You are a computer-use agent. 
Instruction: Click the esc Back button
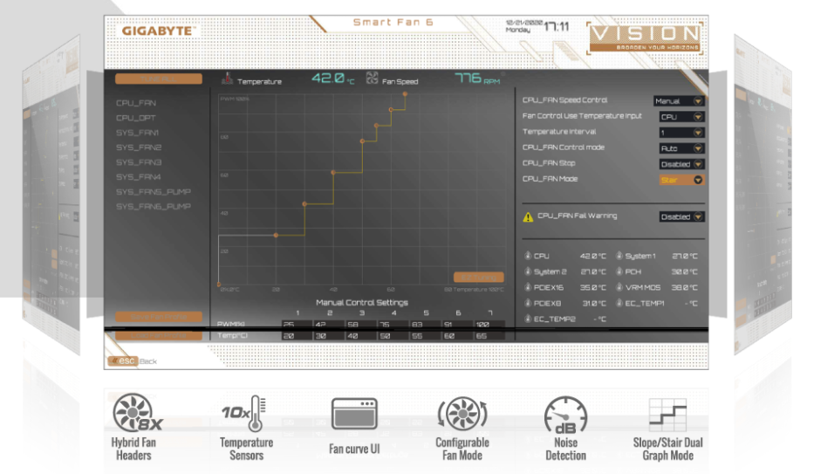point(133,361)
